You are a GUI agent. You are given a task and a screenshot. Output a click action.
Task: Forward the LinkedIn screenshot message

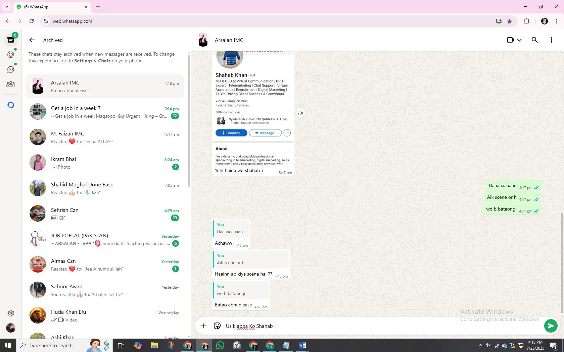pos(301,113)
